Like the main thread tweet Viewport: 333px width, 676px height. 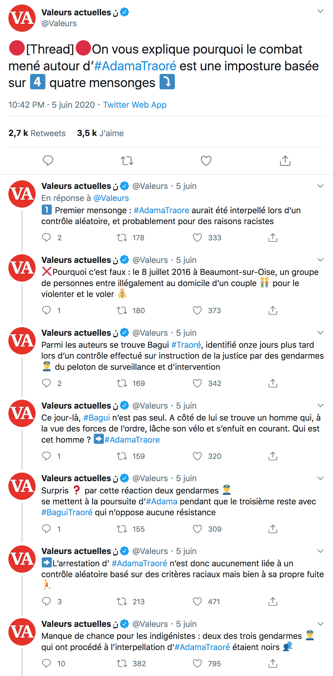(x=206, y=161)
